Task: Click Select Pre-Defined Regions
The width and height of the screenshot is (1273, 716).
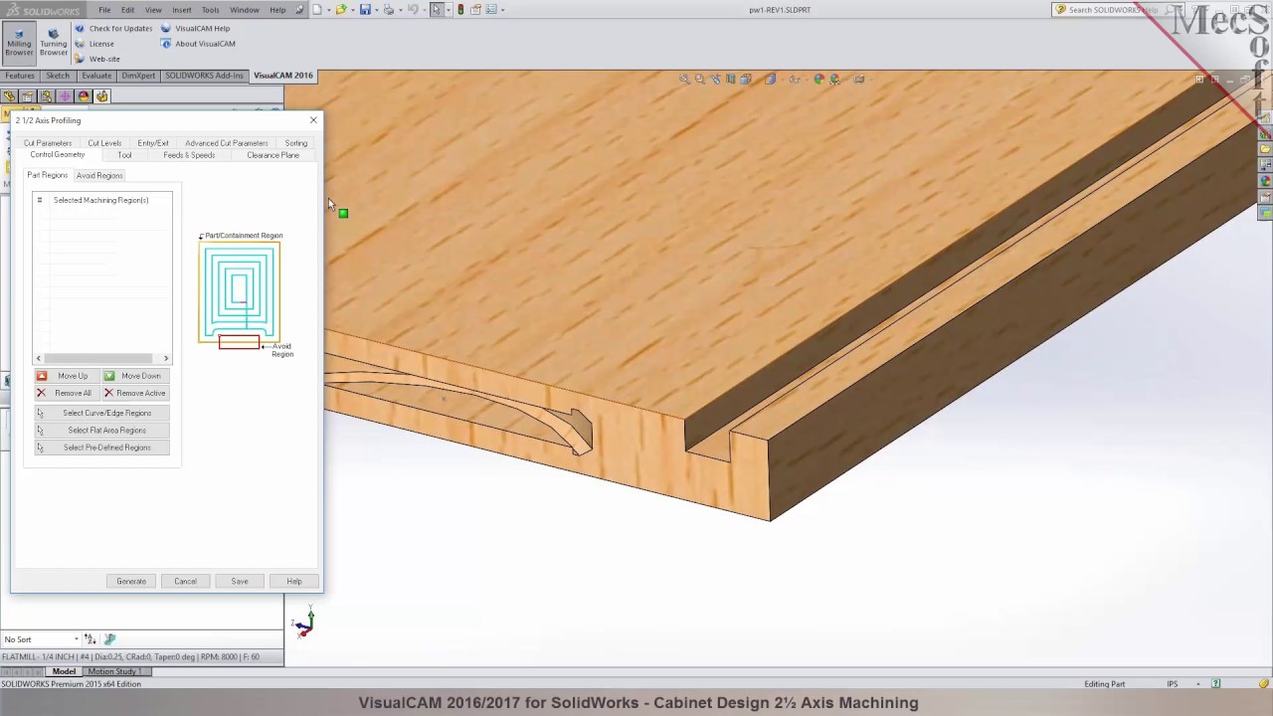Action: 101,447
